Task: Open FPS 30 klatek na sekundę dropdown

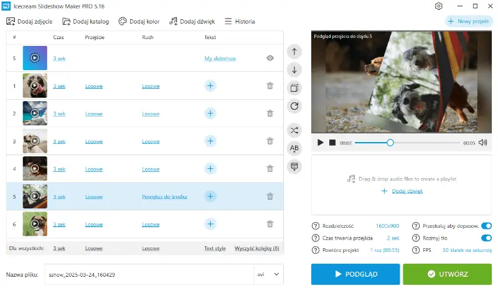Action: pos(467,250)
